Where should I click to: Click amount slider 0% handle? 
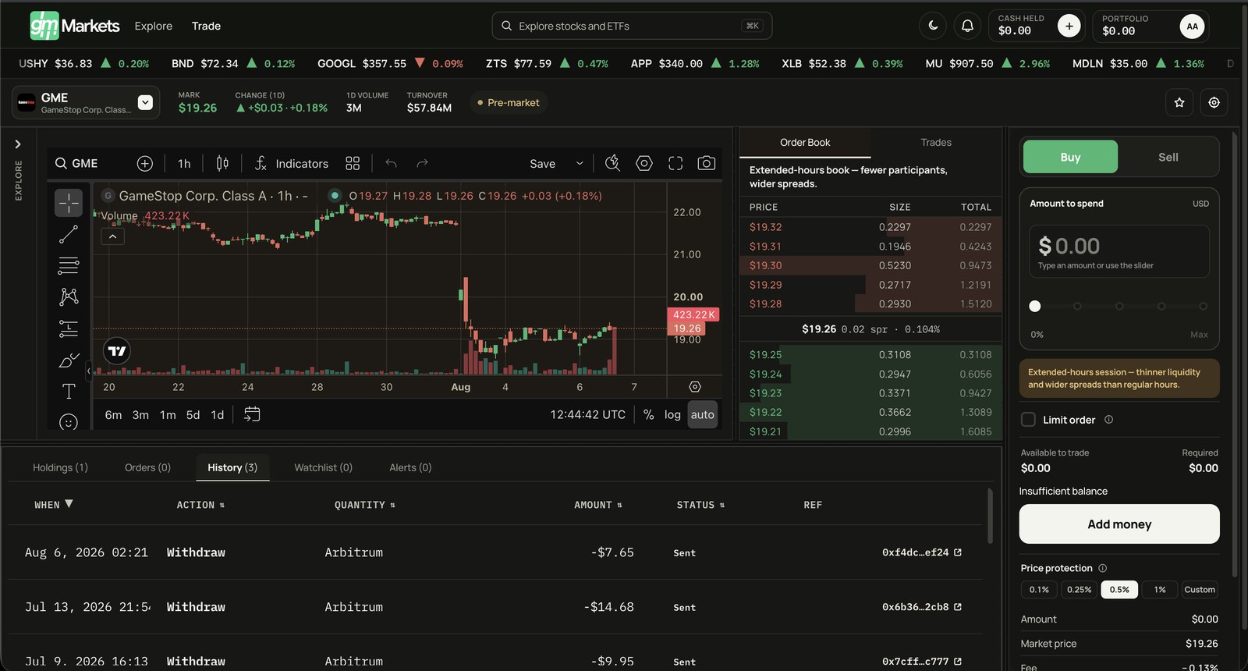[1035, 306]
